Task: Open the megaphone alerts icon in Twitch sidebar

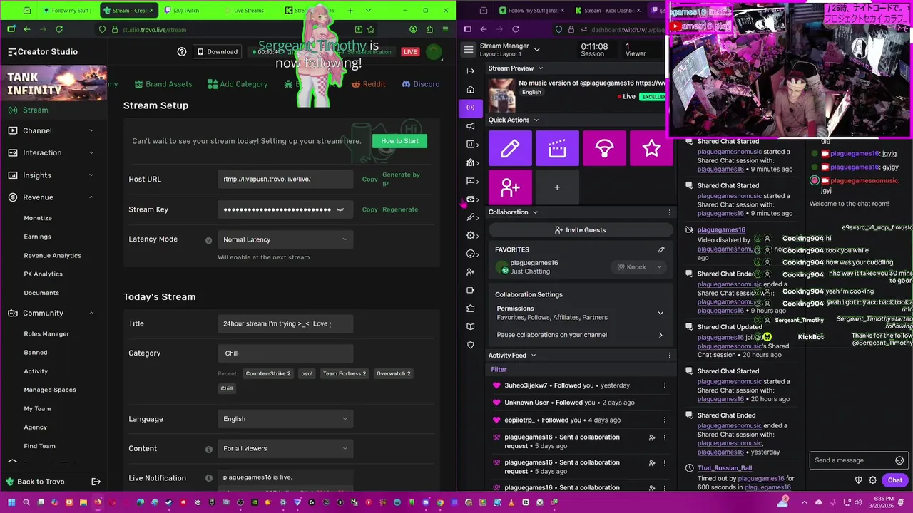Action: tap(470, 126)
